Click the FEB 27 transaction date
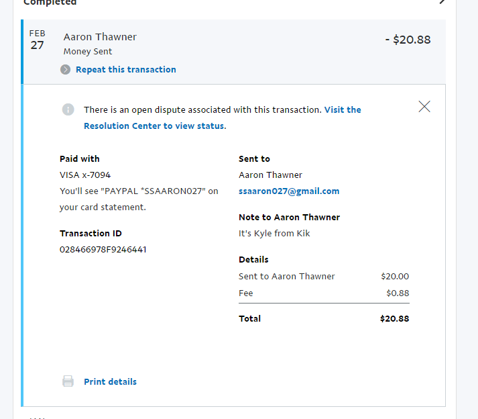This screenshot has width=478, height=419. pyautogui.click(x=38, y=40)
